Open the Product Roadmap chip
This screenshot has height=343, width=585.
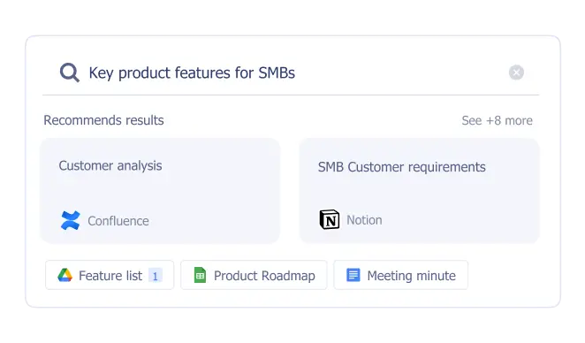(x=254, y=275)
